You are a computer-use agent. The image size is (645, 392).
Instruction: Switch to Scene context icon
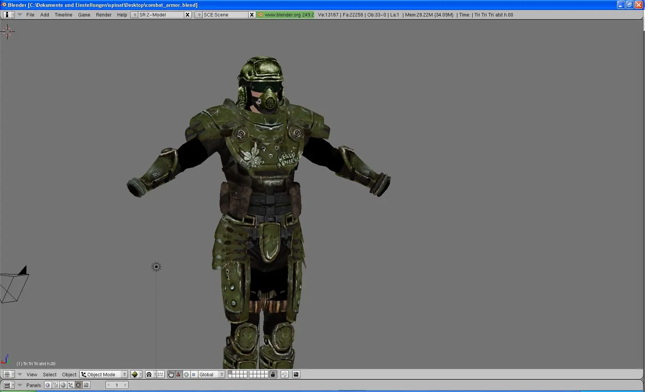coord(86,385)
